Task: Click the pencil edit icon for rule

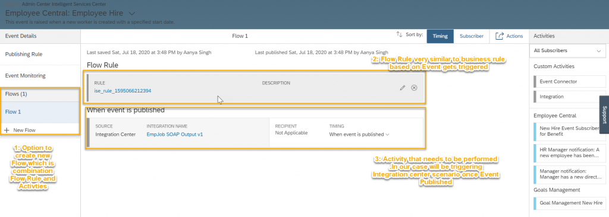Action: pos(403,88)
